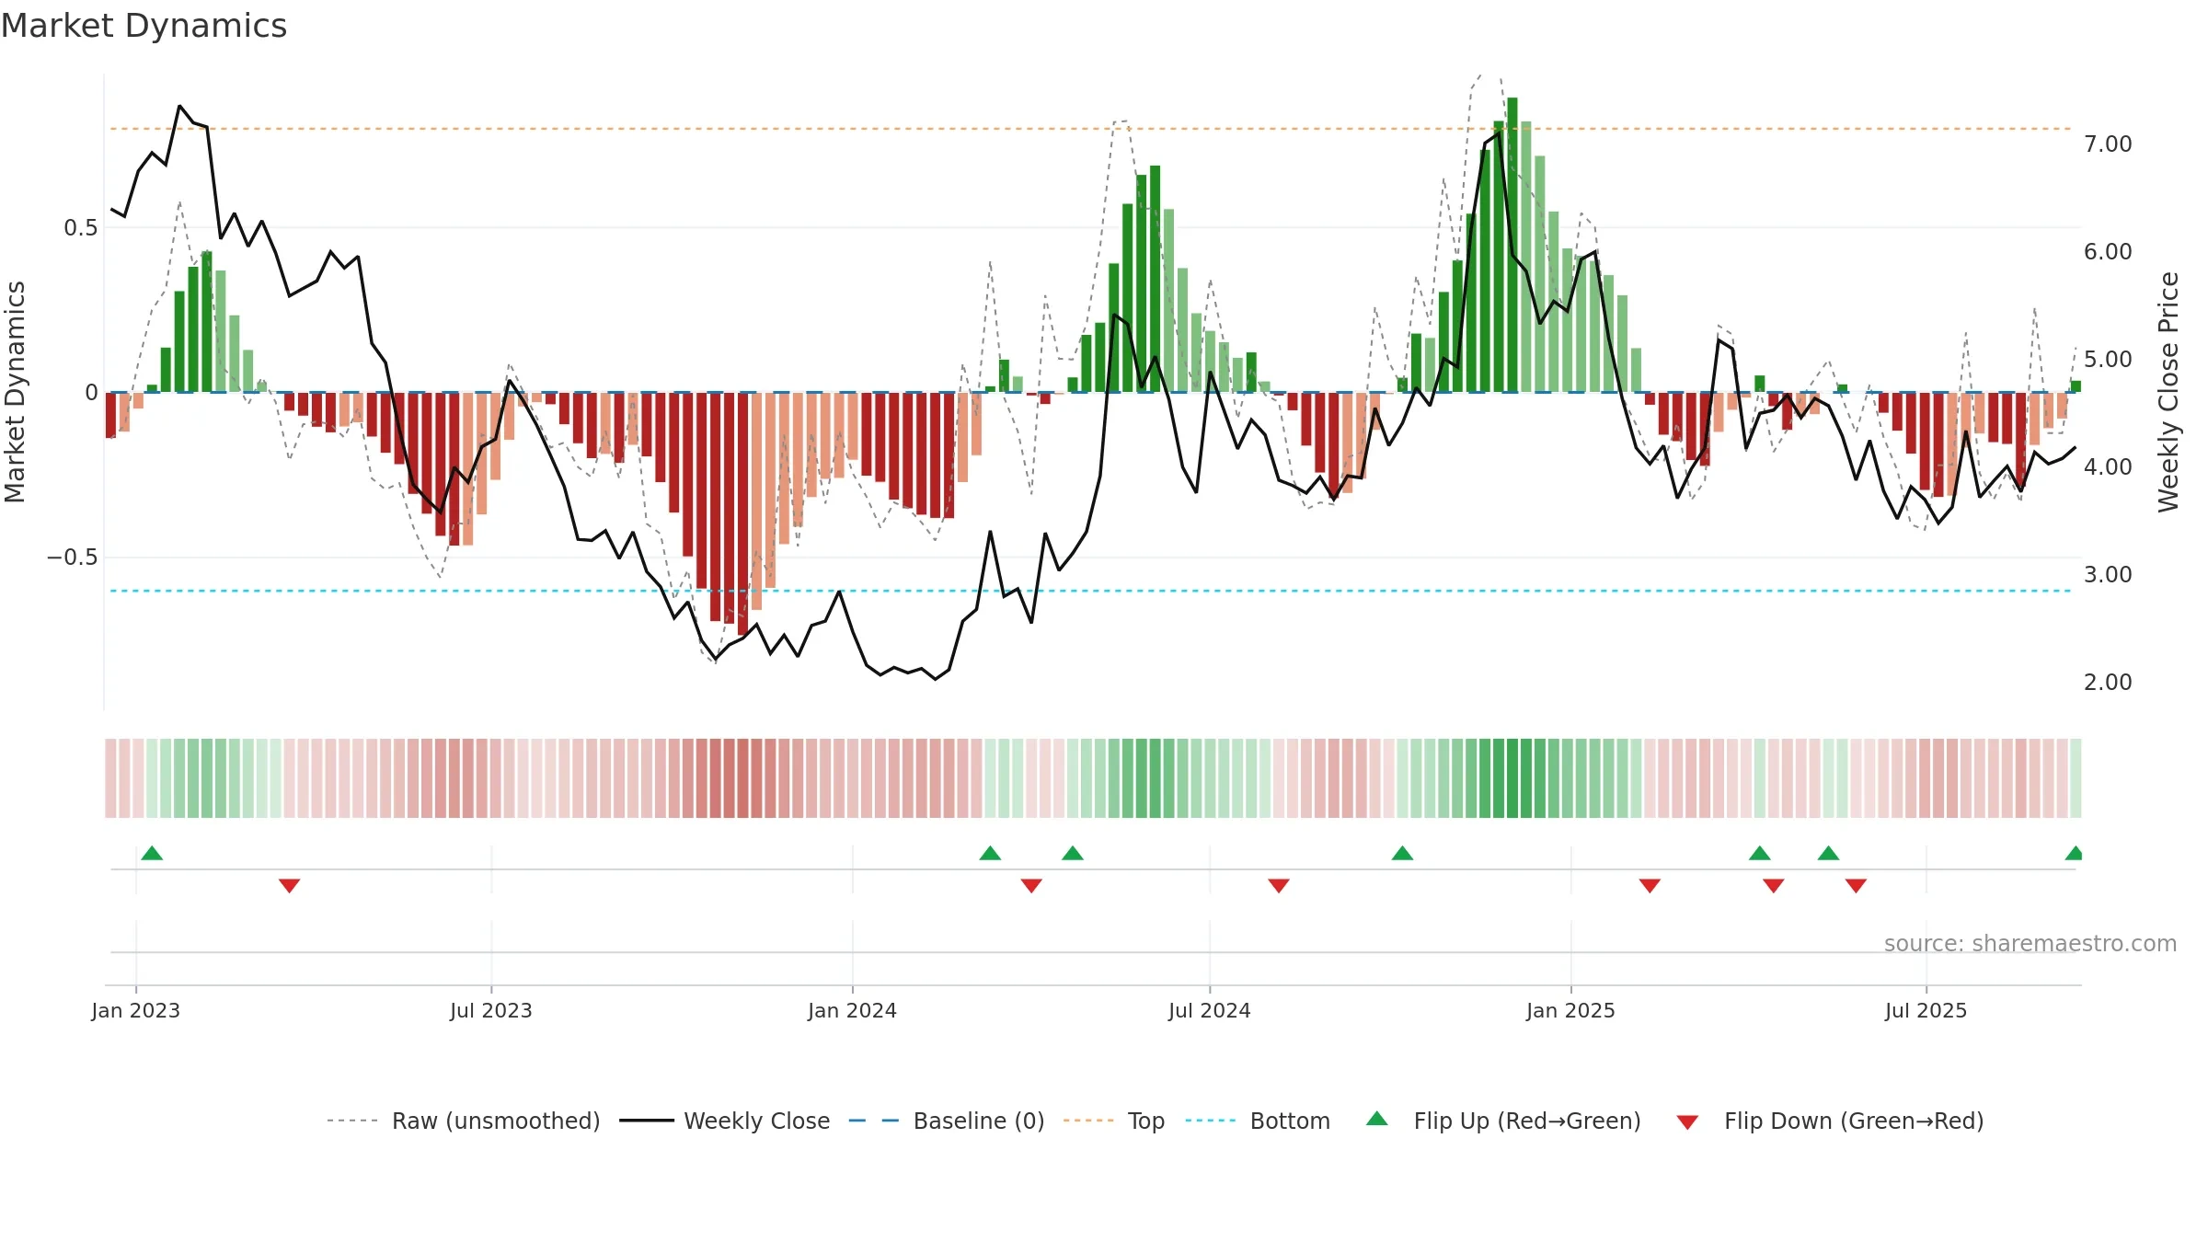Image resolution: width=2208 pixels, height=1242 pixels.
Task: Click the −0.5 left axis tick label
Action: [72, 558]
